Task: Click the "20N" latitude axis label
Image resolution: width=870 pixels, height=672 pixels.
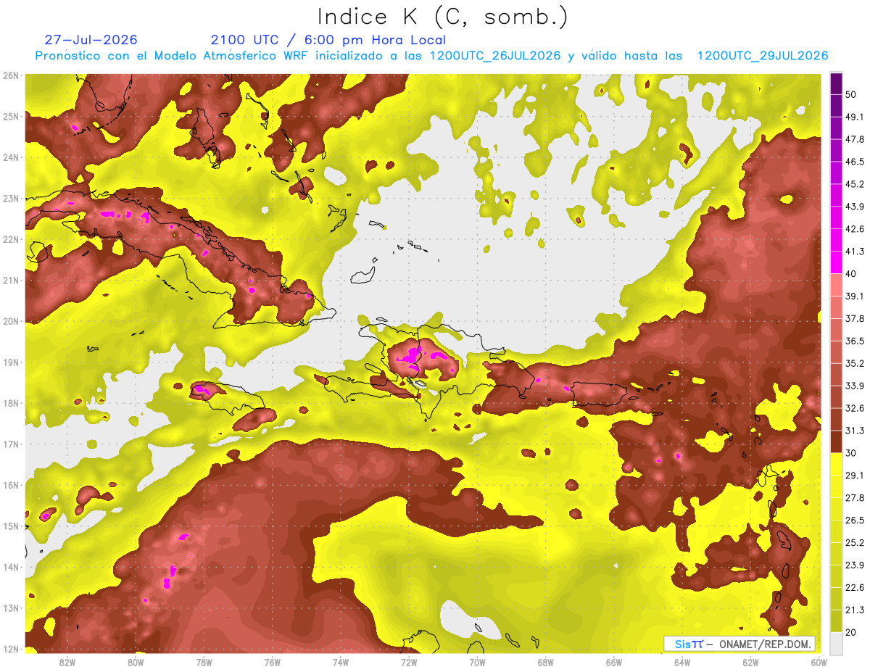Action: coord(11,321)
